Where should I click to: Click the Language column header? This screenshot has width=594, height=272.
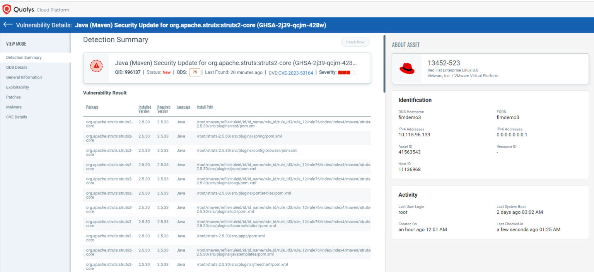tap(183, 107)
